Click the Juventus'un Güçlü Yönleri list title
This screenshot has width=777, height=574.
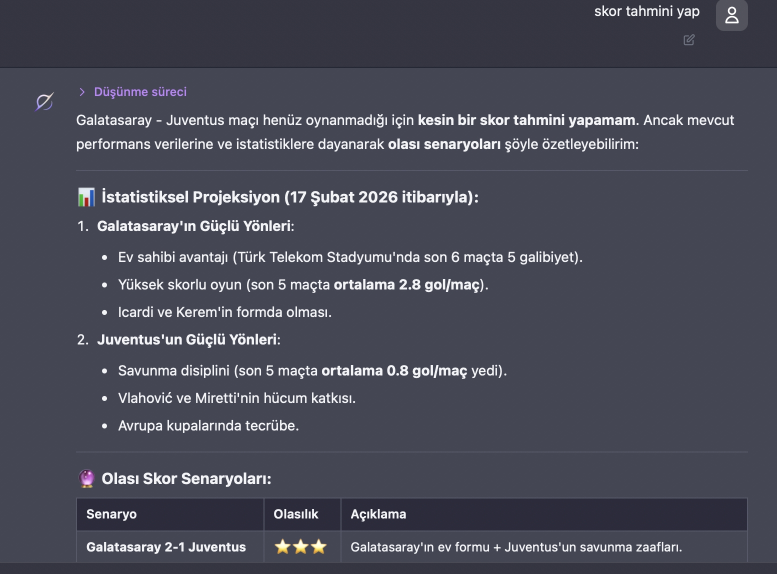coord(188,339)
